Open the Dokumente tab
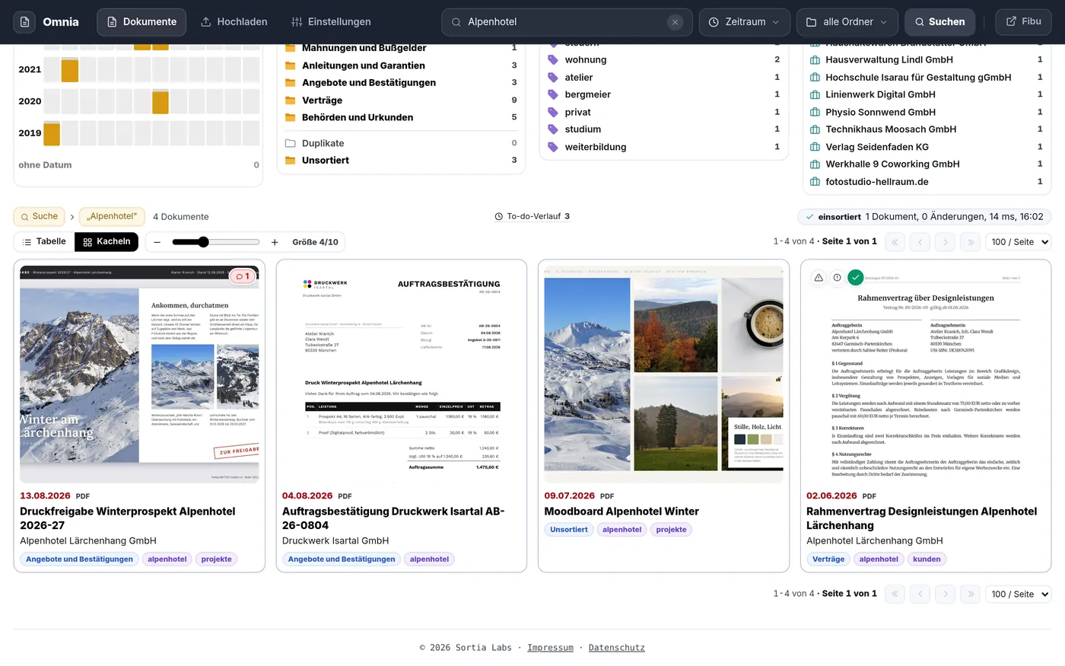1065x666 pixels. [141, 22]
